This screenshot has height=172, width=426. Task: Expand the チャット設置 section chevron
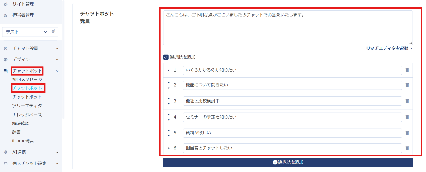[57, 48]
